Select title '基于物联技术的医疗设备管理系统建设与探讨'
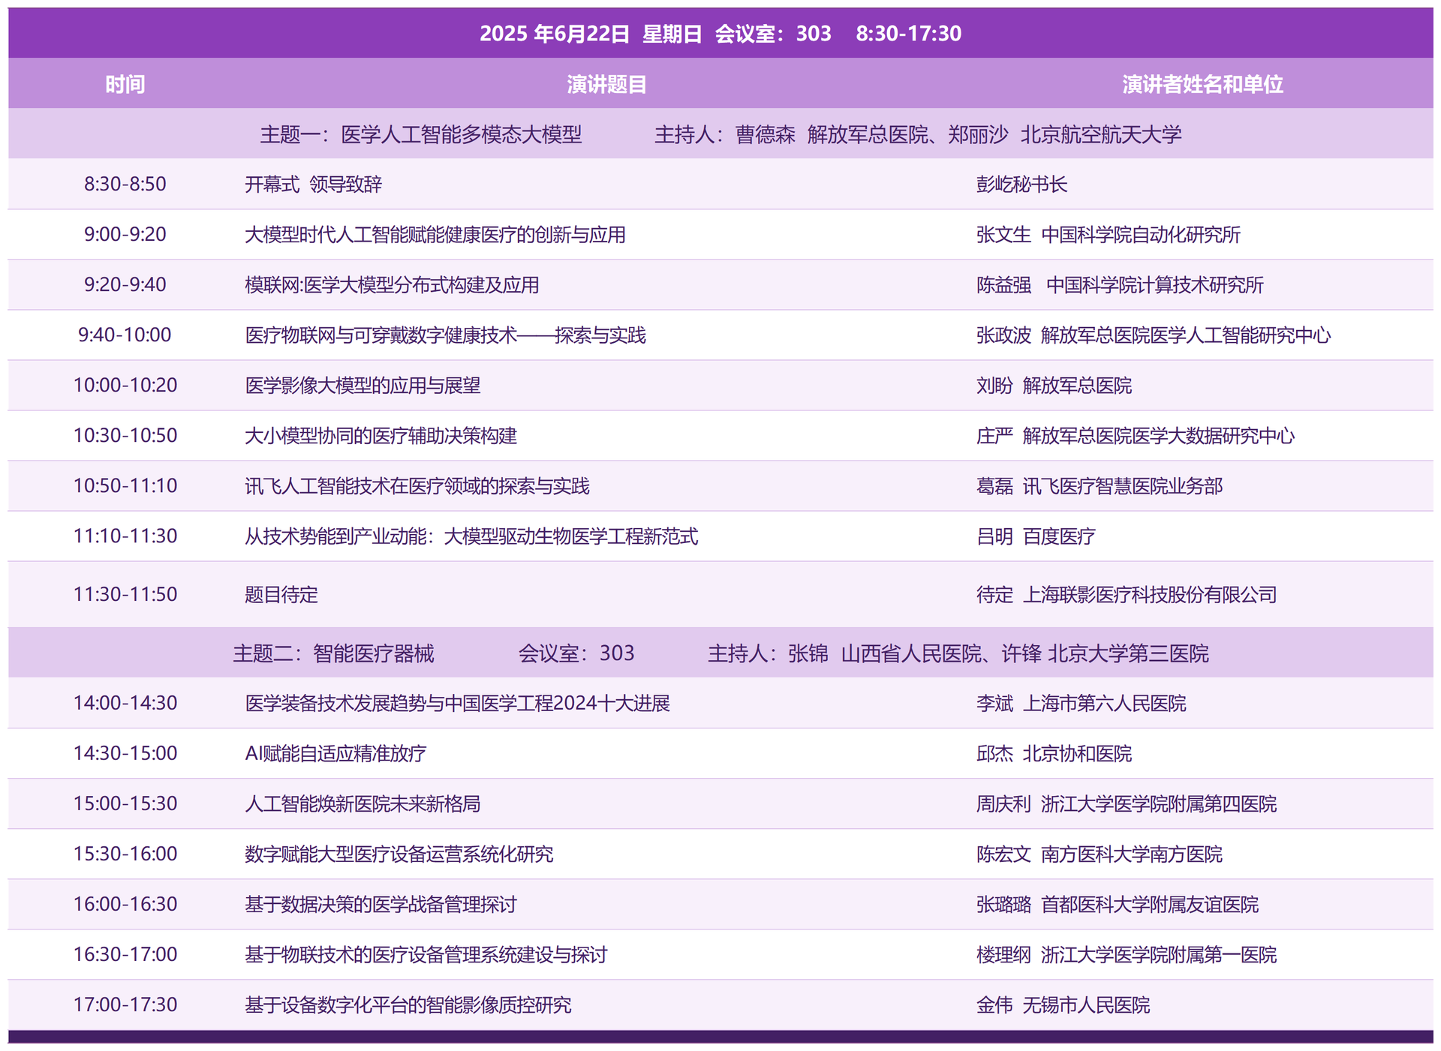The width and height of the screenshot is (1441, 1051). [426, 954]
